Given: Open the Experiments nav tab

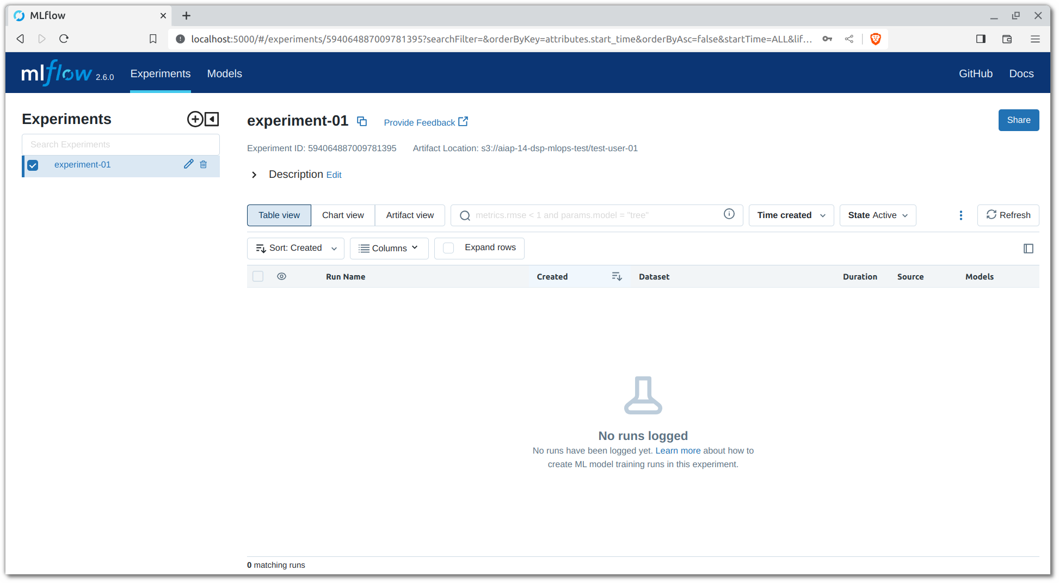Looking at the screenshot, I should 161,73.
